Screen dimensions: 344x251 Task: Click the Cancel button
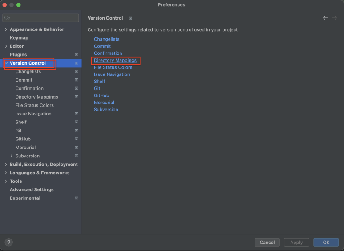267,242
